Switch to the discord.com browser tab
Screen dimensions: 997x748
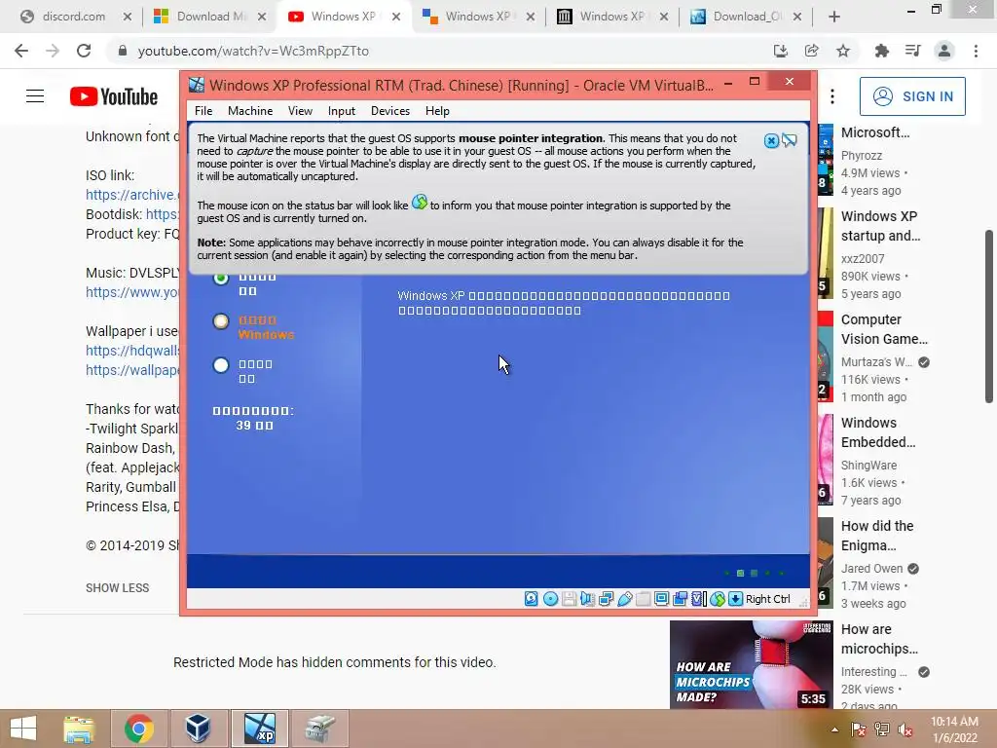click(x=73, y=17)
